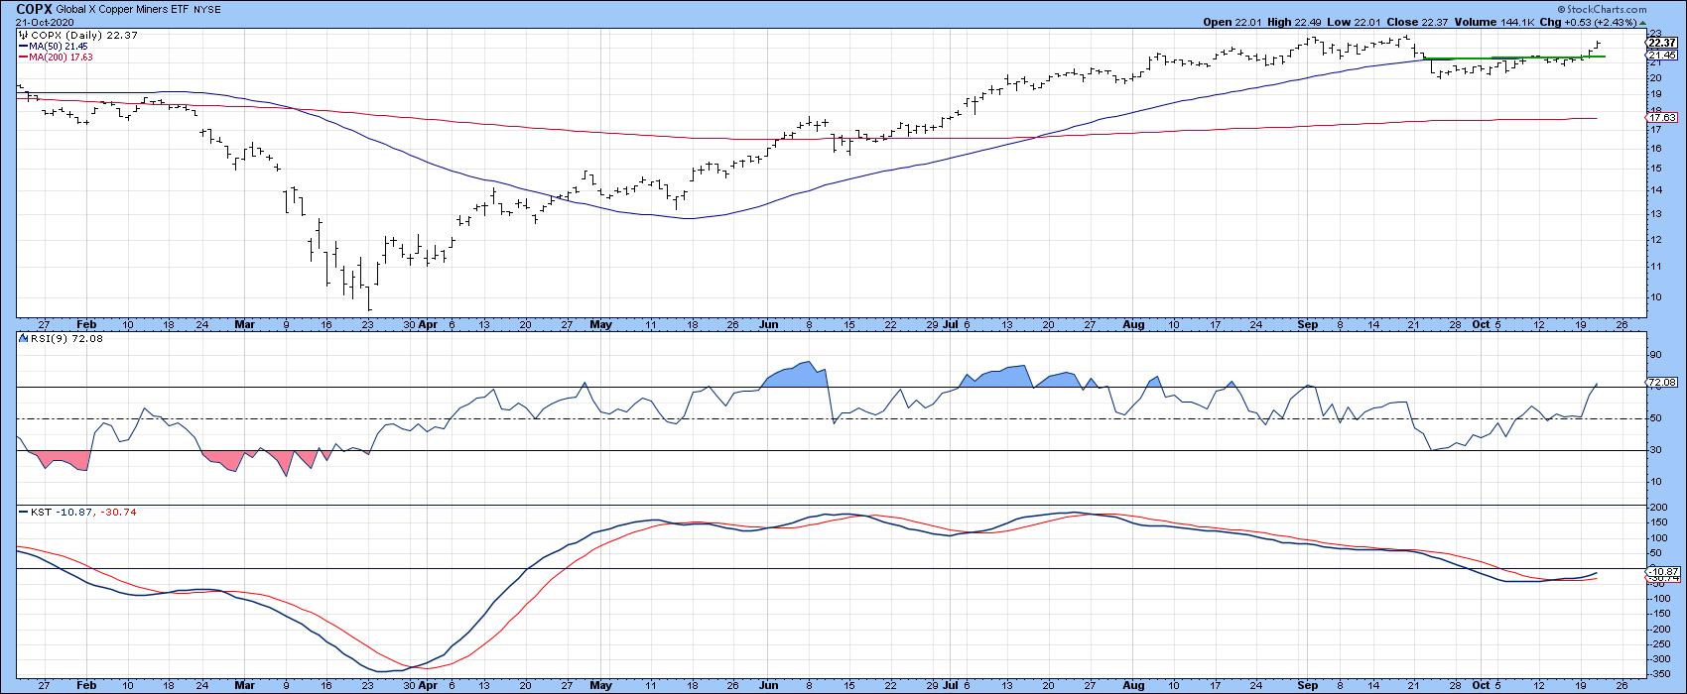Click the dark blue KST legend line marker
Image resolution: width=1687 pixels, height=694 pixels.
(x=22, y=511)
